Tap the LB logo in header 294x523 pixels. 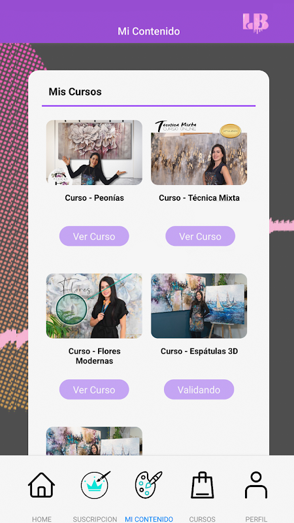coord(255,23)
